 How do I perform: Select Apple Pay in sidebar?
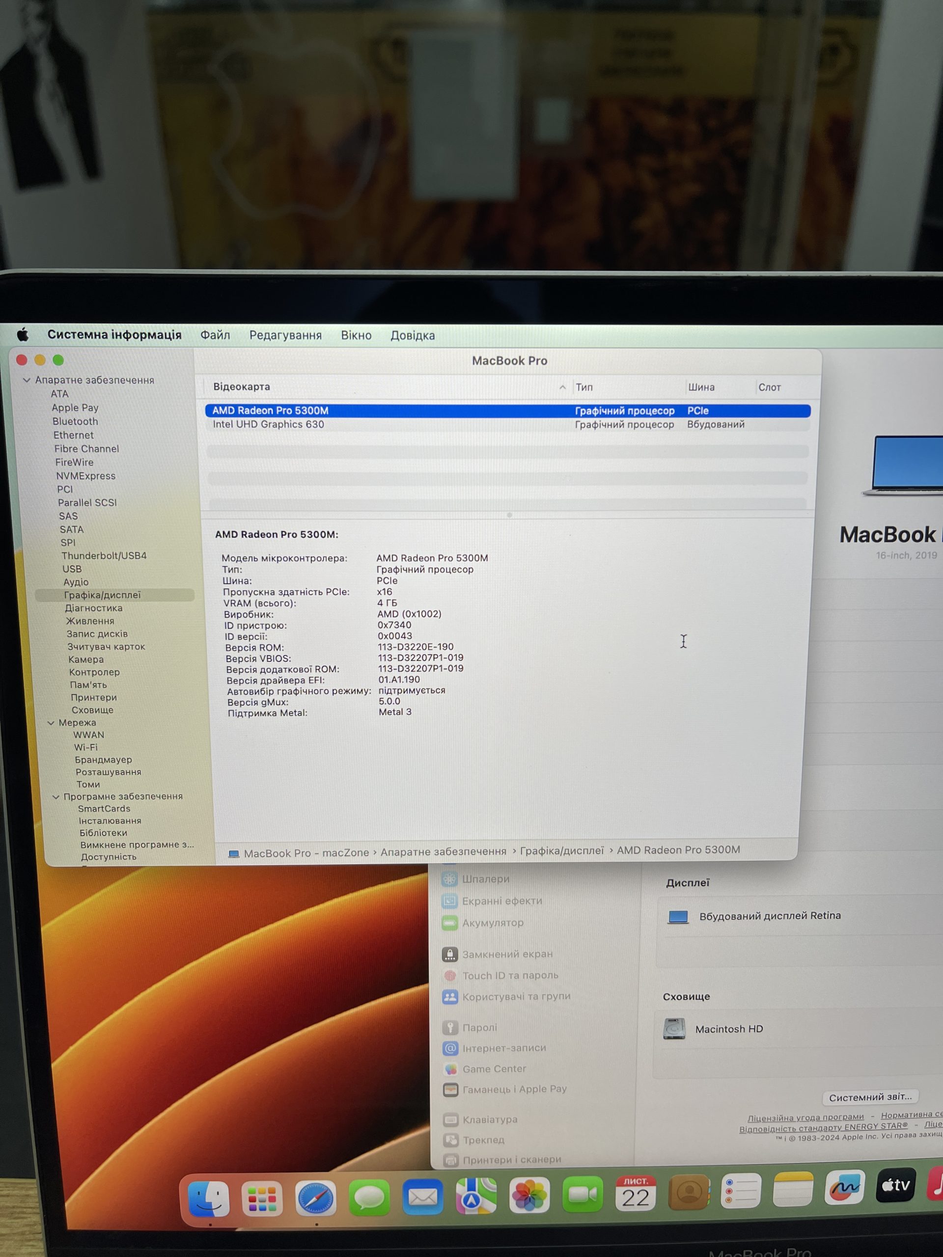[x=75, y=408]
